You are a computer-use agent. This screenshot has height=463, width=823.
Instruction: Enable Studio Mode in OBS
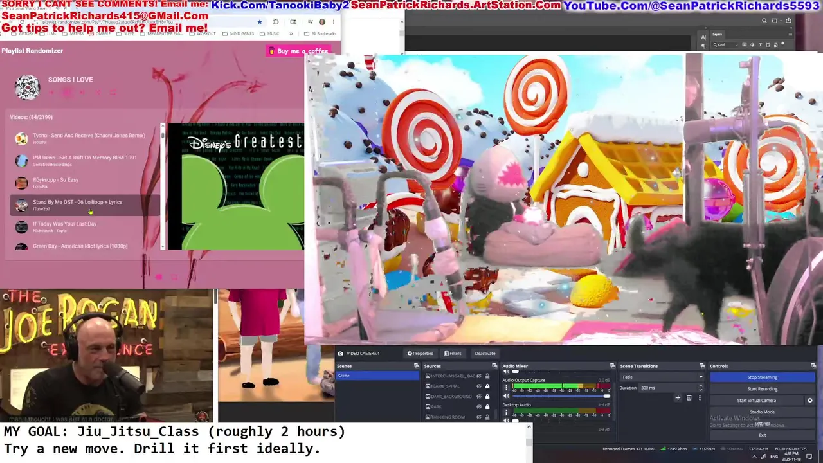point(763,412)
